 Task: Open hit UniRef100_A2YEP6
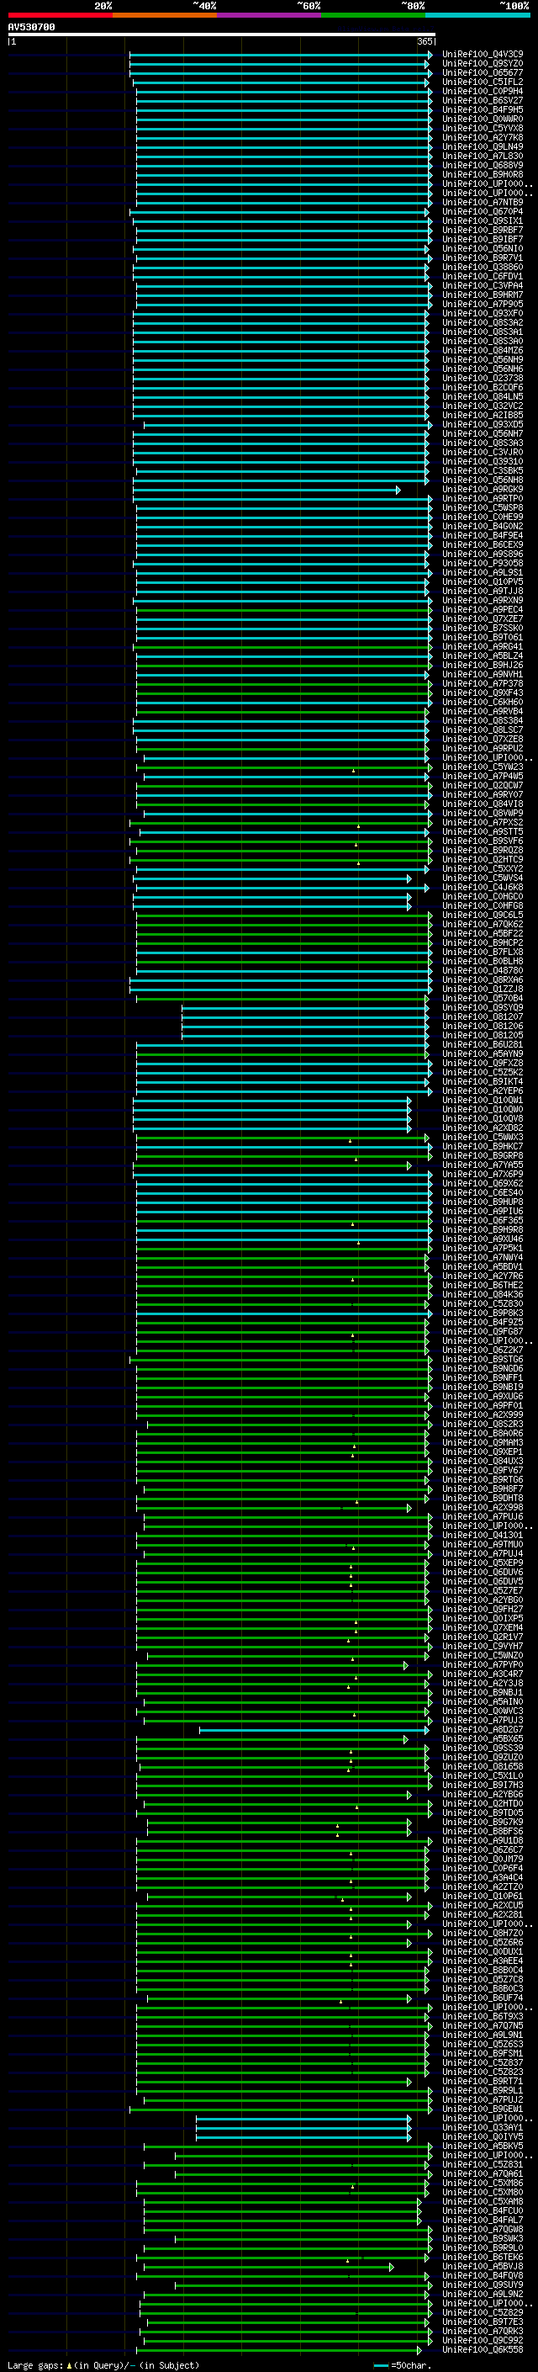482,1091
